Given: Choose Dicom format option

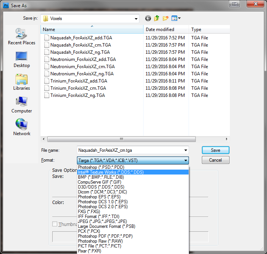Looking at the screenshot, I should [x=133, y=192].
